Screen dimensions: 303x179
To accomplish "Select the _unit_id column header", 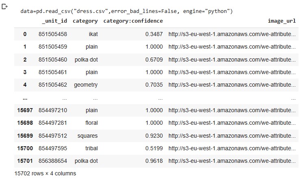I will (x=54, y=21).
